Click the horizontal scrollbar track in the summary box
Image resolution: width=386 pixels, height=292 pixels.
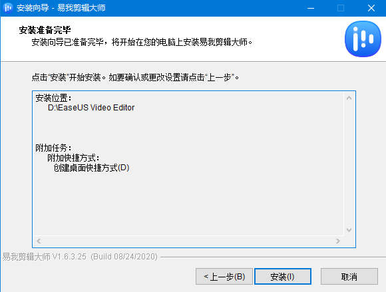click(x=188, y=241)
